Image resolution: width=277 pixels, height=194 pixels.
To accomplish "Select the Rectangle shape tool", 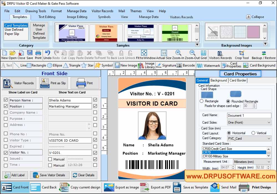I will (37, 65).
